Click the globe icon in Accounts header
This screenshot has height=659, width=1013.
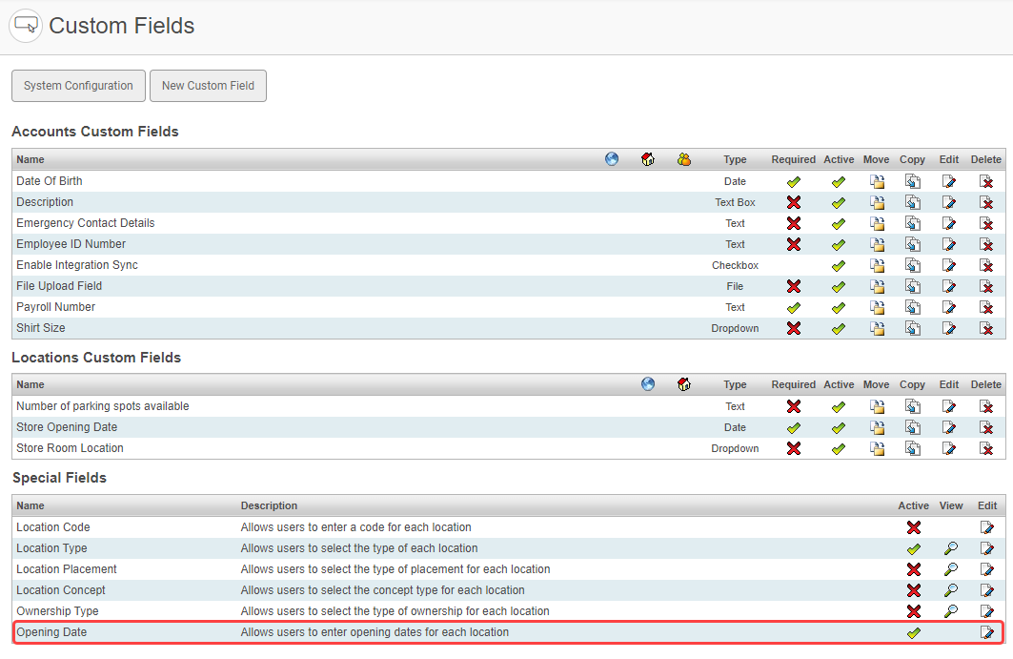[x=612, y=159]
